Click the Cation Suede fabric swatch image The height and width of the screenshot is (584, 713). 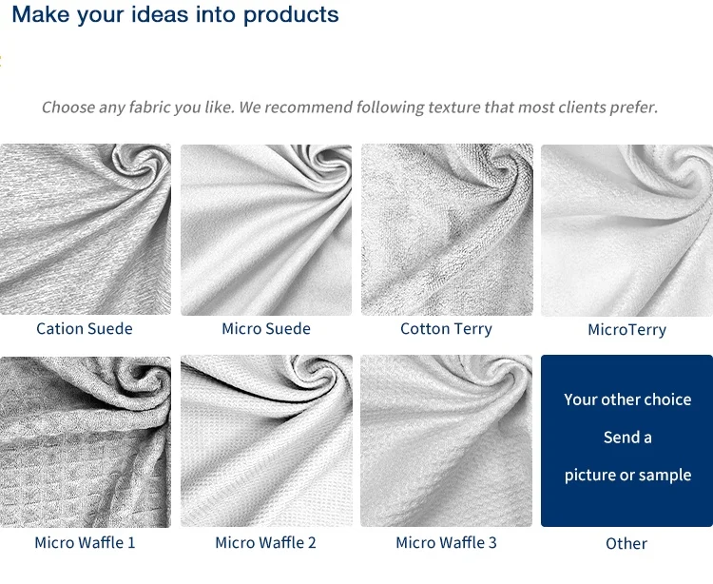click(x=86, y=229)
